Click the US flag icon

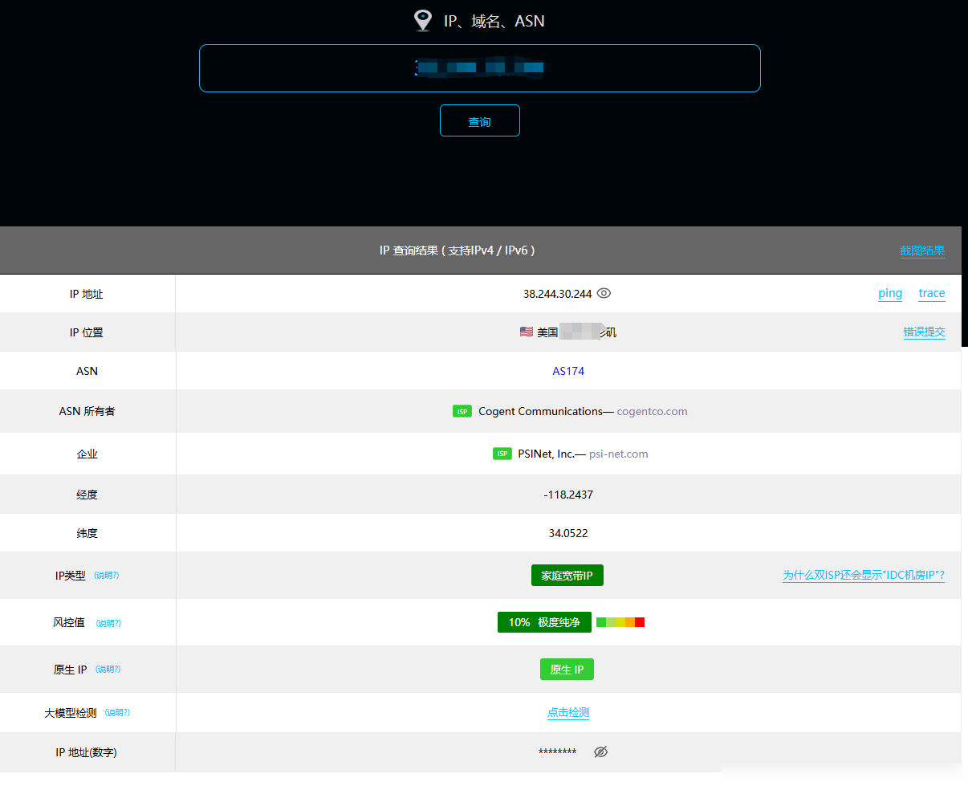coord(527,332)
